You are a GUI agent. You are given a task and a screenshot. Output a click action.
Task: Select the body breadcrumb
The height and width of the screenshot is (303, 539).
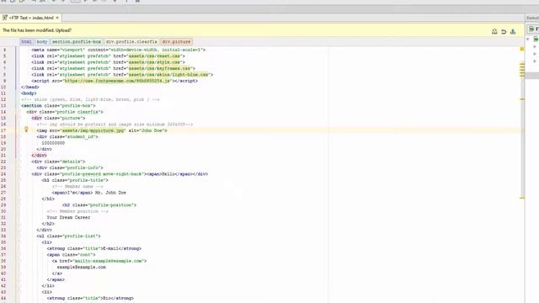tap(42, 41)
